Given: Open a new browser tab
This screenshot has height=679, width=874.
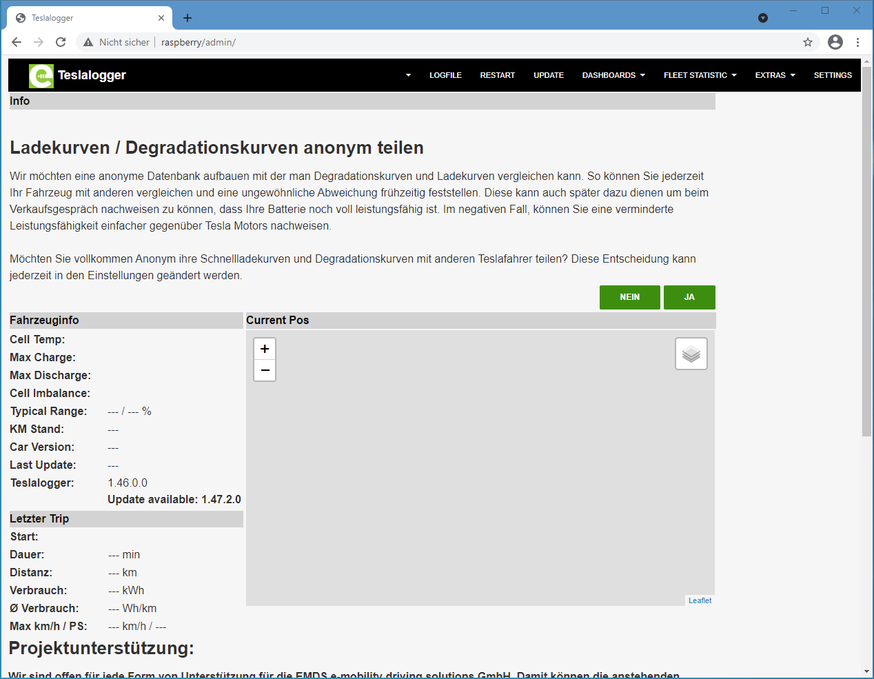Looking at the screenshot, I should click(x=187, y=18).
